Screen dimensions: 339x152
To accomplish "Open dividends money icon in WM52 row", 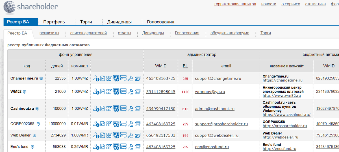I will [116, 92].
